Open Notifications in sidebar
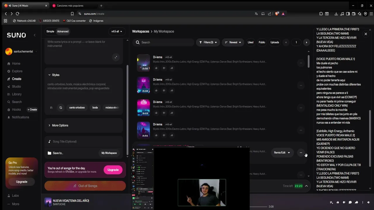Viewport: 374px width, 210px height. point(20,117)
